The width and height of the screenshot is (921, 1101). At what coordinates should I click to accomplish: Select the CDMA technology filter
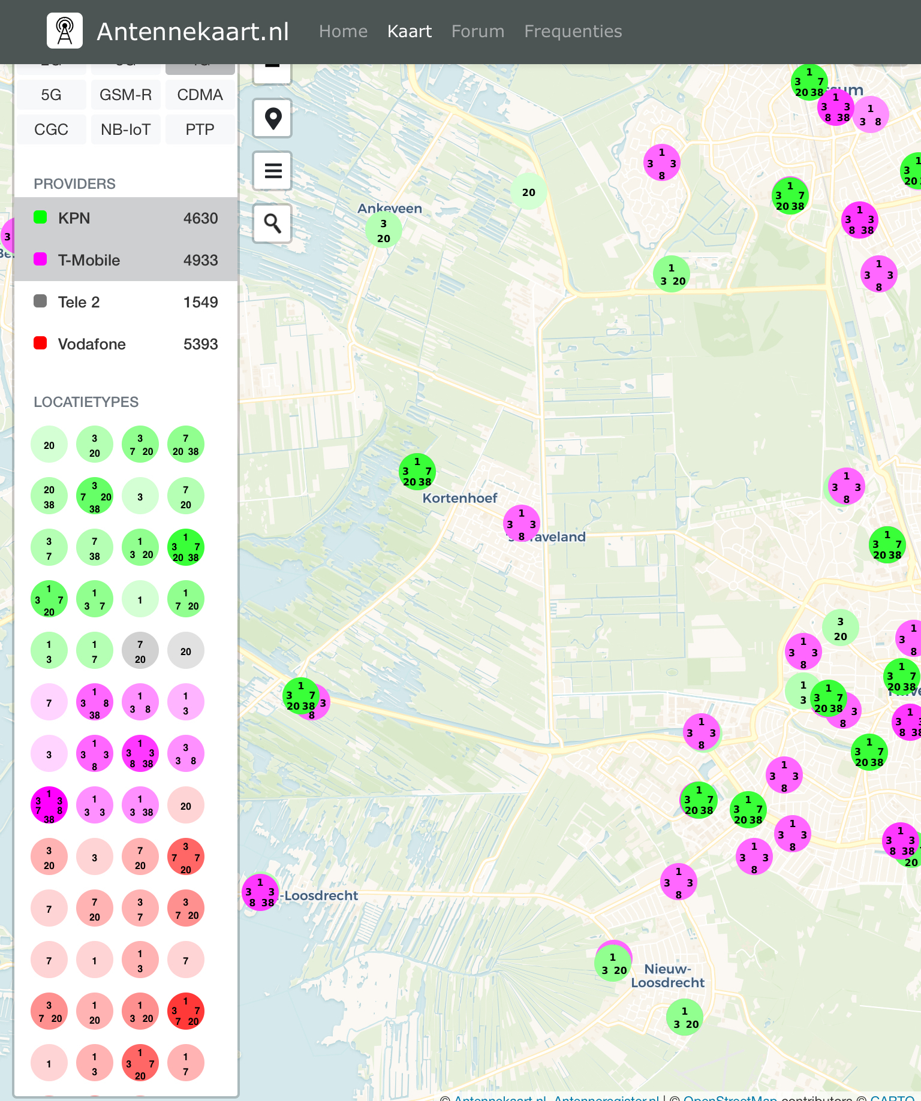coord(200,95)
